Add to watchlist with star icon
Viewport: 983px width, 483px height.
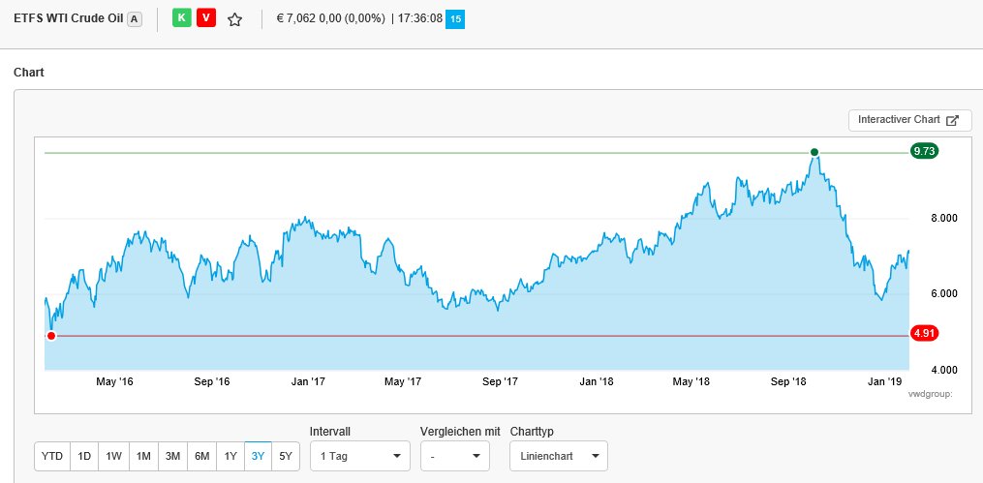234,19
